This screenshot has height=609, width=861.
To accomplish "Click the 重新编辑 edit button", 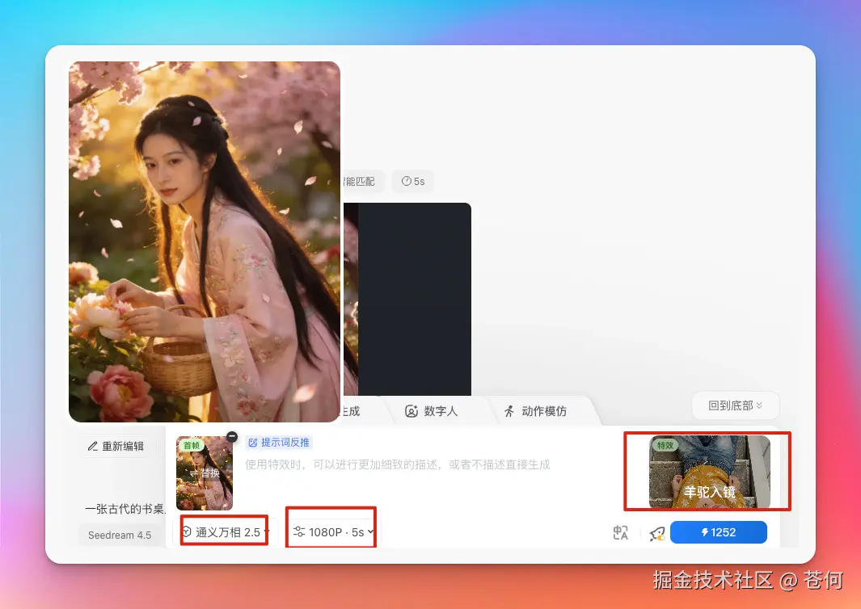I will (x=117, y=445).
